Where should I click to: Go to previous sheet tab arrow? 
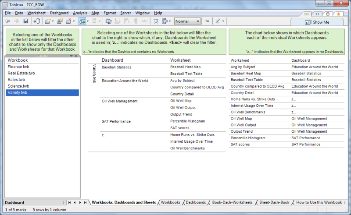pyautogui.click(x=75, y=202)
